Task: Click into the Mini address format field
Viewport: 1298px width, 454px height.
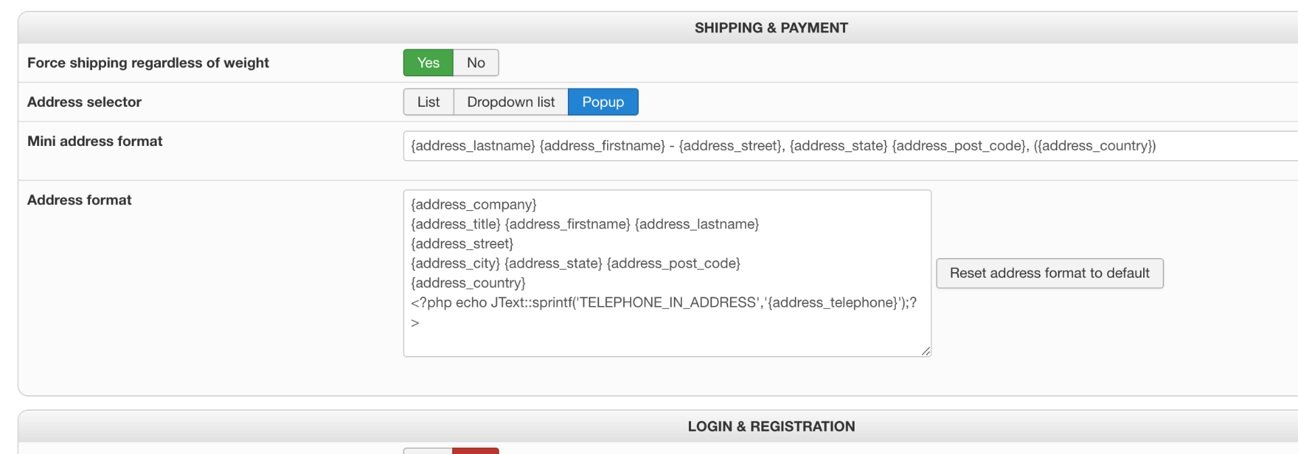Action: 811,146
